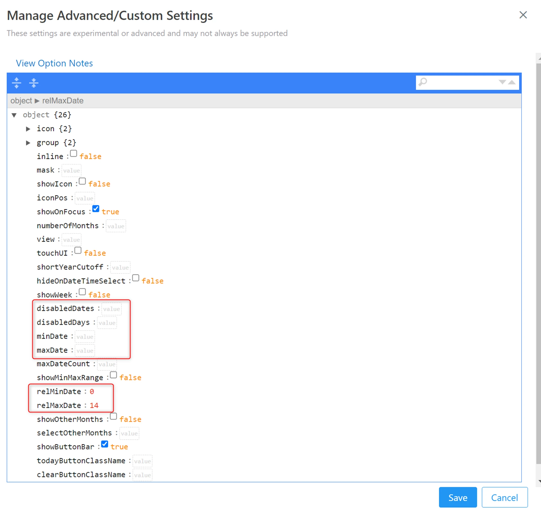Viewport: 541px width, 517px height.
Task: Click the minDate value field
Action: pyautogui.click(x=85, y=337)
